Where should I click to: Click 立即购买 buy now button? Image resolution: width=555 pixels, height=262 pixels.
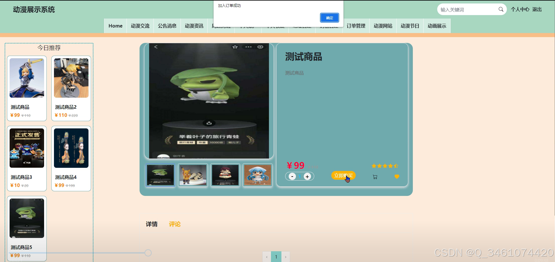click(343, 175)
